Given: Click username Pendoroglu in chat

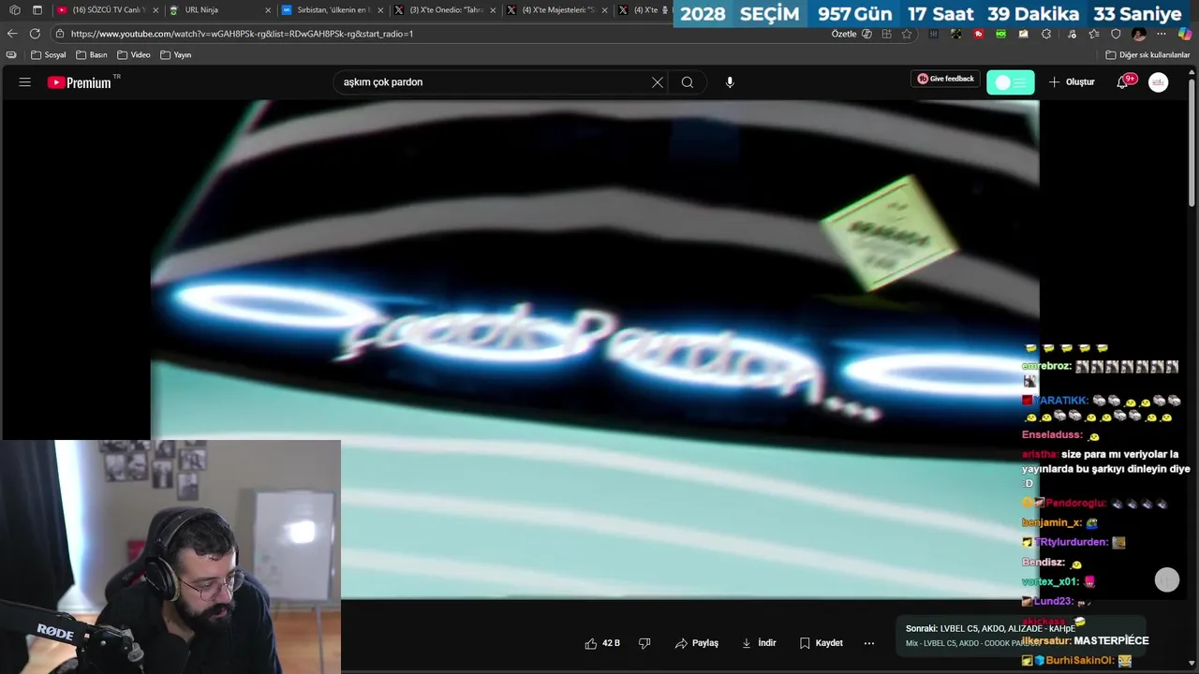Looking at the screenshot, I should pos(1076,503).
